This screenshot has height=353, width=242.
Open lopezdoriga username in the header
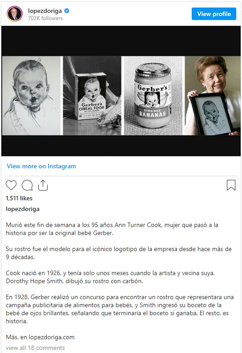[x=45, y=11]
